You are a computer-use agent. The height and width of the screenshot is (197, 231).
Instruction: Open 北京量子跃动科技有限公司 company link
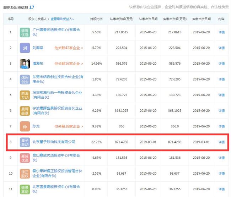[54, 142]
